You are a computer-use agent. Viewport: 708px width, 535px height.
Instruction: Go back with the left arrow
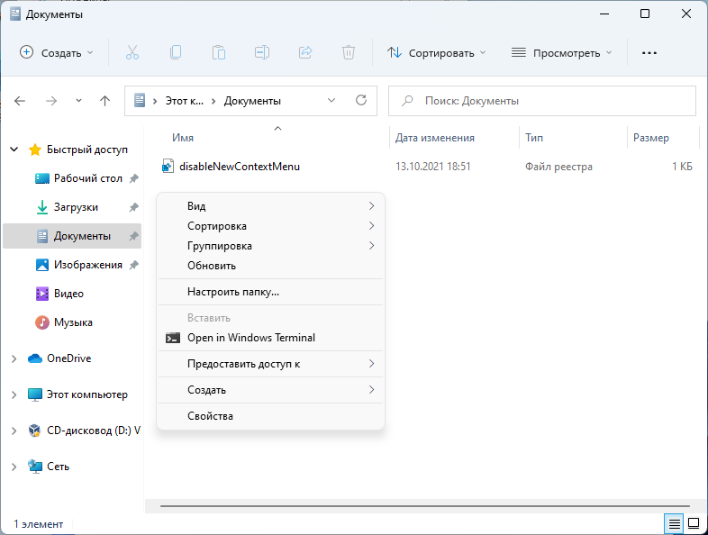[x=20, y=101]
